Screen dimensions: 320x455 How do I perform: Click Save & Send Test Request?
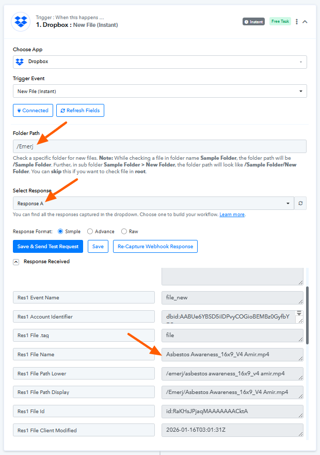48,247
